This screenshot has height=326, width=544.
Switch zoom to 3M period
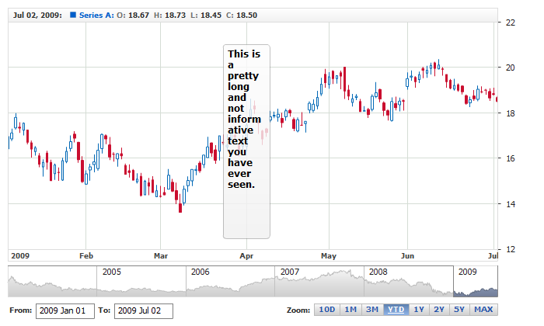tap(372, 310)
